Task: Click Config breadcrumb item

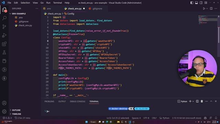Action: [69, 14]
